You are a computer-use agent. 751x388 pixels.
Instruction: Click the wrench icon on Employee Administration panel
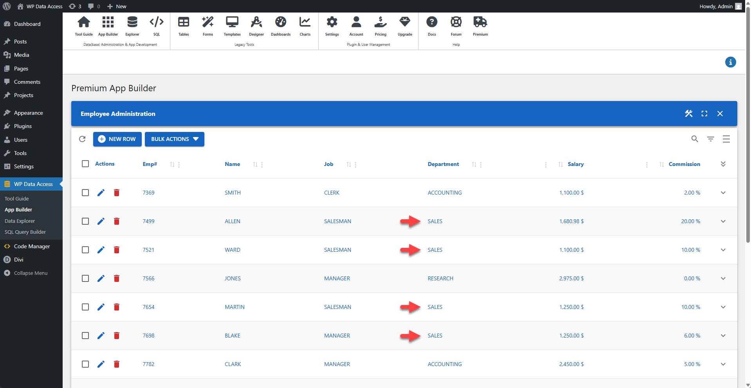tap(689, 114)
